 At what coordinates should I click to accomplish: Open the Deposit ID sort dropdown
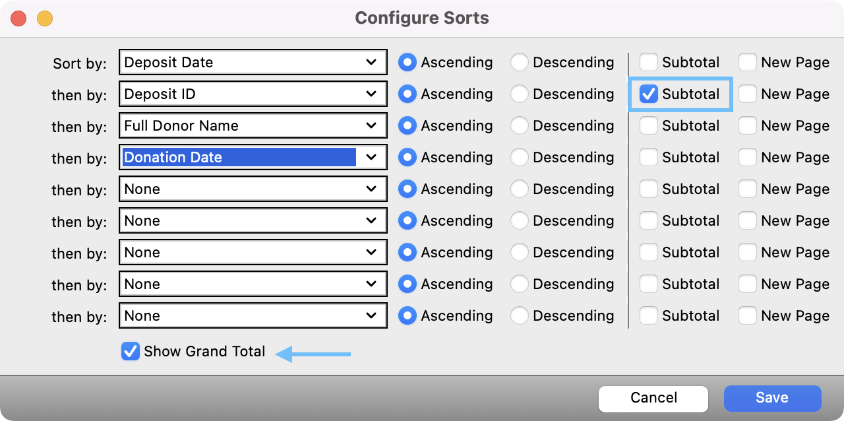253,94
